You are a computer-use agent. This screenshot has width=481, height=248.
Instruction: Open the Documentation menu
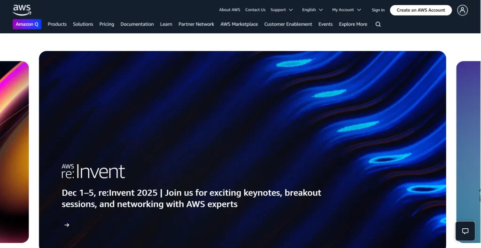point(137,24)
